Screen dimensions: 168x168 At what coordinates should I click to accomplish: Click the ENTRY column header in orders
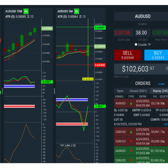(x=143, y=96)
